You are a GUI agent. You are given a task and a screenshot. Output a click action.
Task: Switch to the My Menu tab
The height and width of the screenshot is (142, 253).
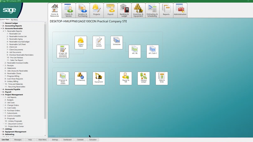point(14,20)
